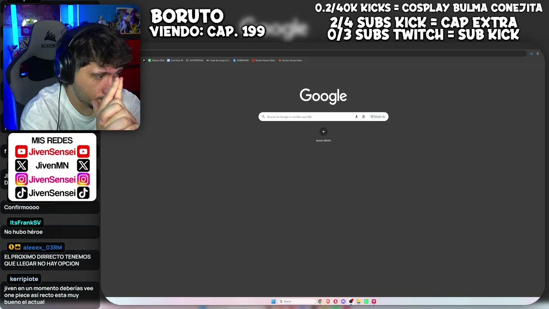The width and height of the screenshot is (549, 309).
Task: Click the right TikTok icon beside JivenSensei
Action: click(83, 193)
